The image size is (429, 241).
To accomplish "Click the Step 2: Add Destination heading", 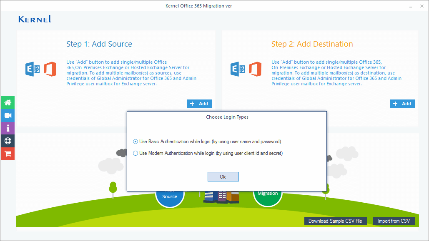I will pos(312,44).
